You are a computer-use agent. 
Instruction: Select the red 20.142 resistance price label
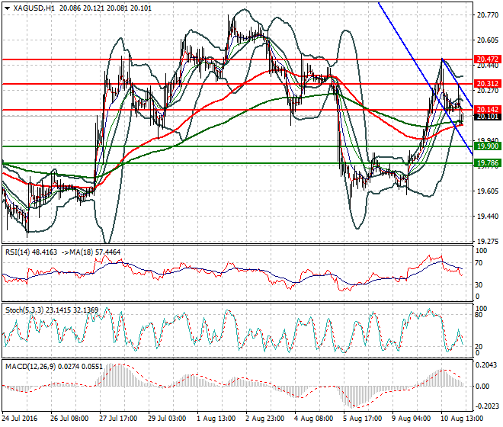488,110
